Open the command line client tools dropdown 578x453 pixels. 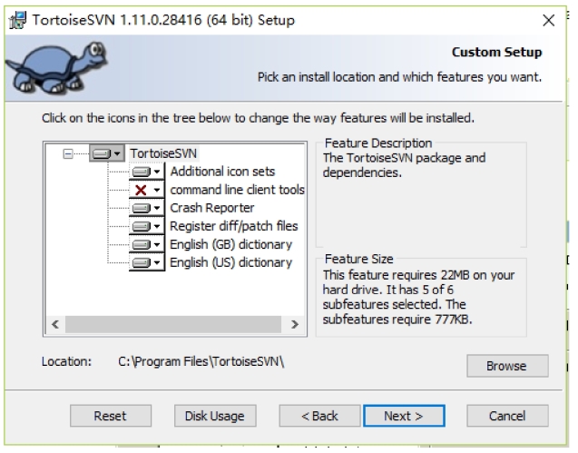146,190
